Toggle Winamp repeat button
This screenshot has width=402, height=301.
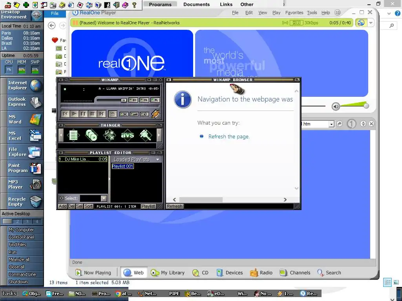coord(145,114)
